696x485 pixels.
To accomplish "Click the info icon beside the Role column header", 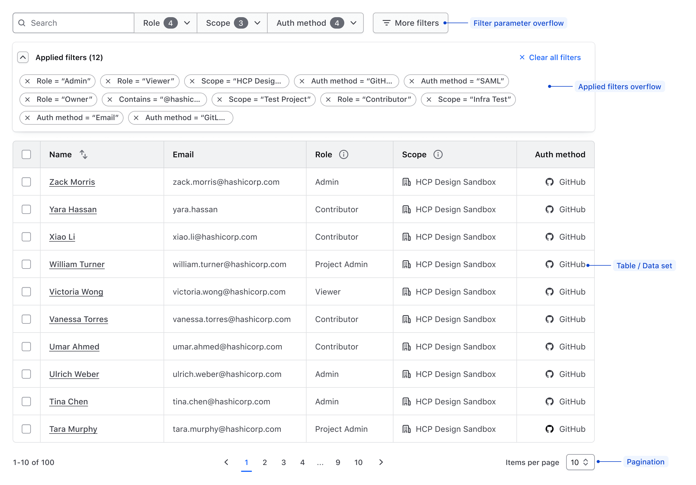I will click(x=344, y=154).
